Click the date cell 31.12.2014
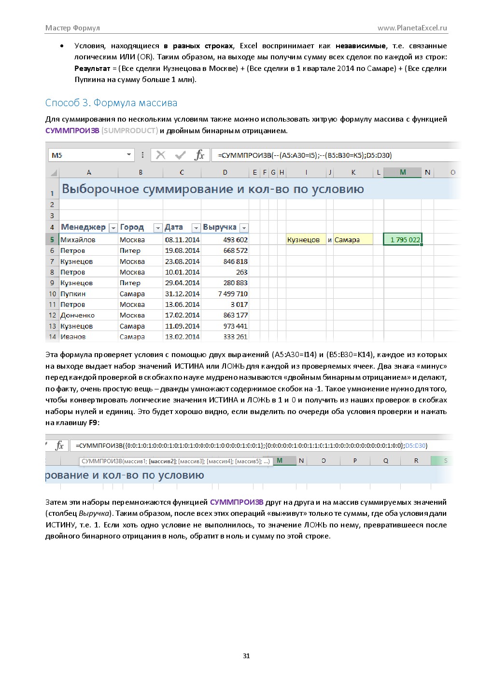479x677 pixels. point(182,293)
